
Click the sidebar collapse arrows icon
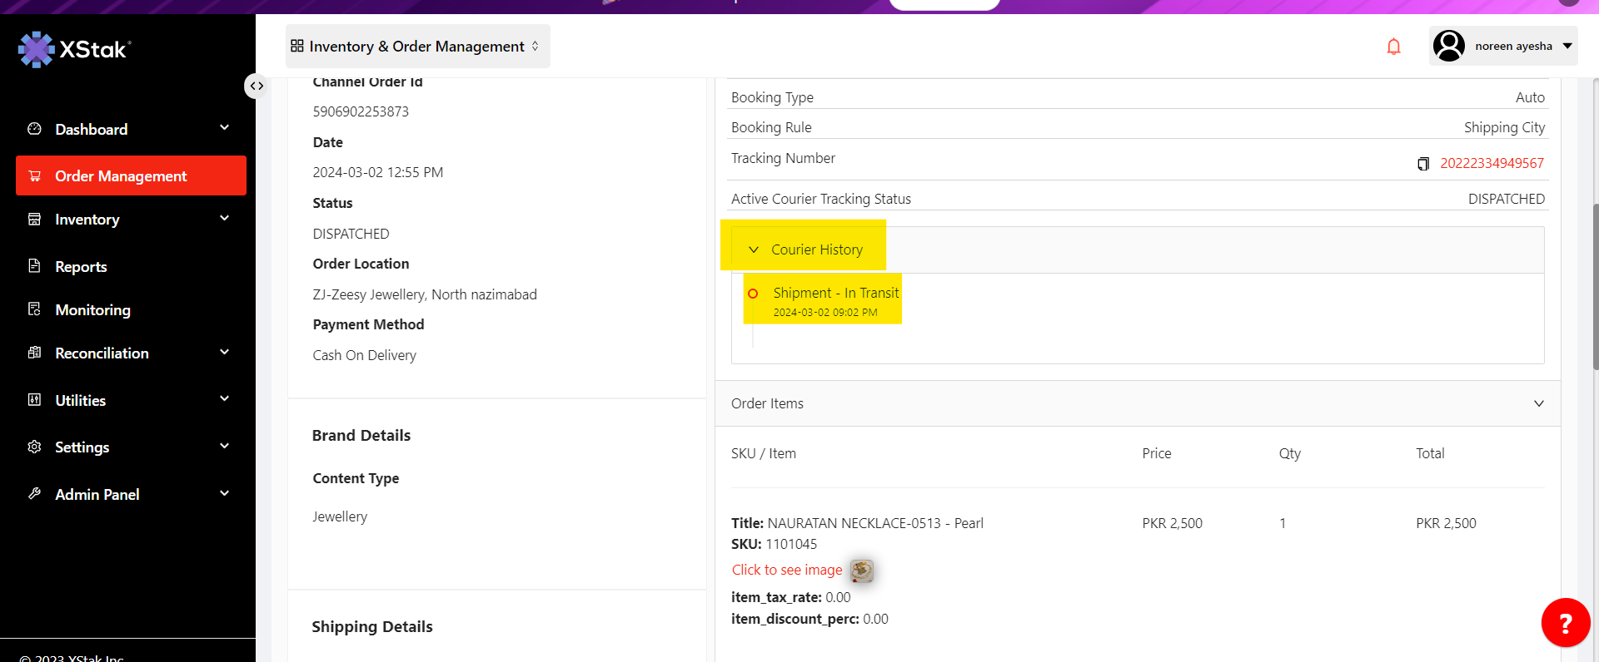(257, 86)
